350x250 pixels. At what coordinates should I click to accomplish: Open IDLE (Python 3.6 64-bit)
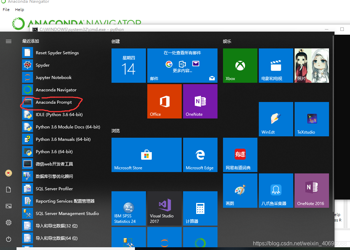tap(61, 115)
